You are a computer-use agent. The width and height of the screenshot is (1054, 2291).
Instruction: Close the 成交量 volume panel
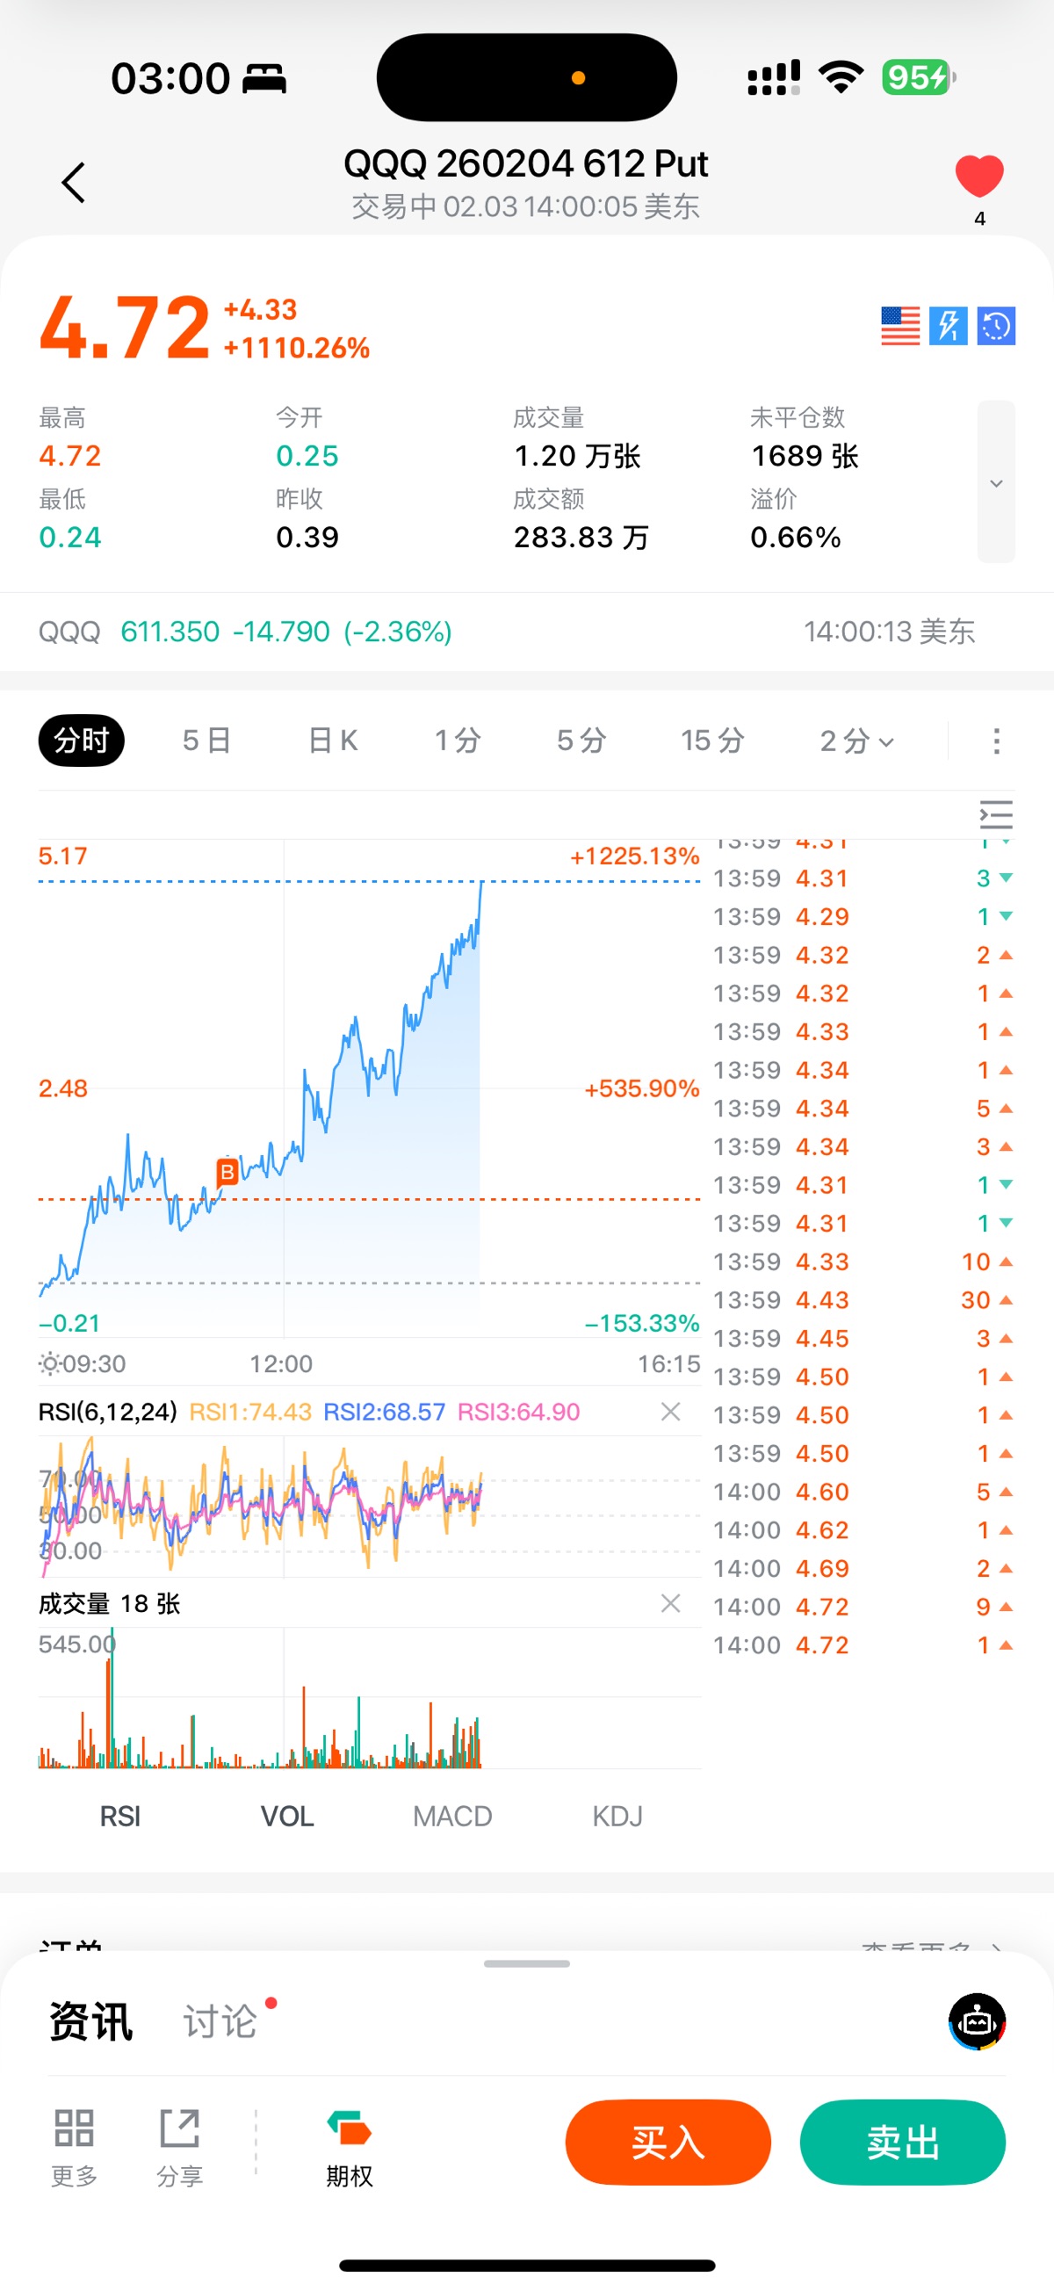671,1603
